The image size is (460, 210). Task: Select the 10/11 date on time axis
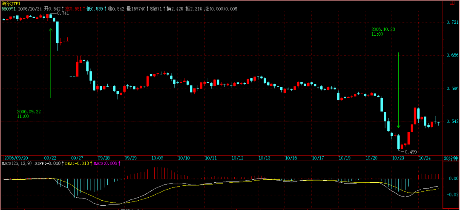point(211,158)
